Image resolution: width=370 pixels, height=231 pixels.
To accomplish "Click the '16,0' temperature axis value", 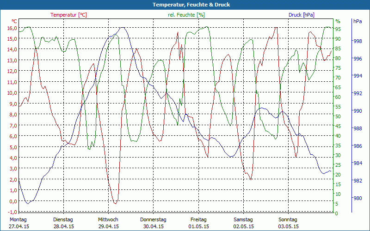I will coord(12,28).
